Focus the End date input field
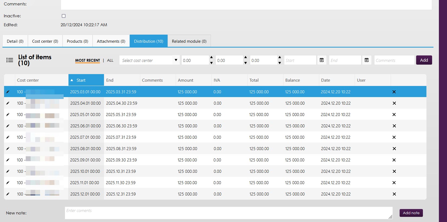 point(345,60)
